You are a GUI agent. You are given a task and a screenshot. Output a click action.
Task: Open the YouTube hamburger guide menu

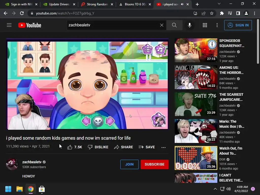click(x=9, y=25)
